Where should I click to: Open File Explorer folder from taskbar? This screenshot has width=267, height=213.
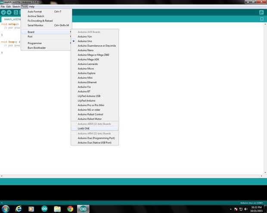57,209
